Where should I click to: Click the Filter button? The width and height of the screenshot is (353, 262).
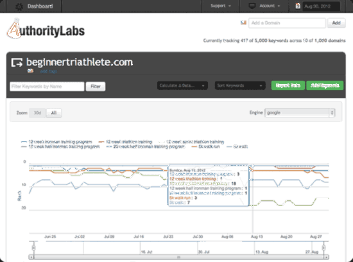click(96, 87)
